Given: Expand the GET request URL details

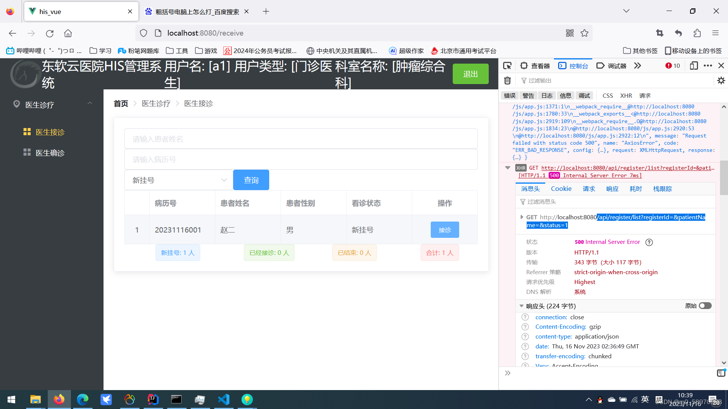Looking at the screenshot, I should pyautogui.click(x=522, y=217).
